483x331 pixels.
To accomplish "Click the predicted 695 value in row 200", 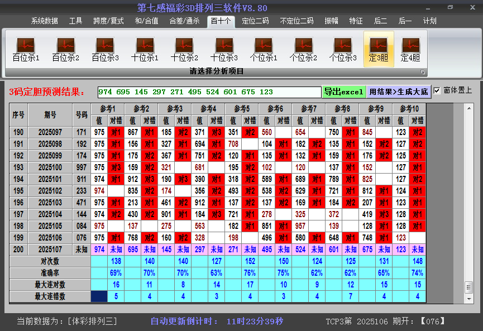I will coord(133,250).
